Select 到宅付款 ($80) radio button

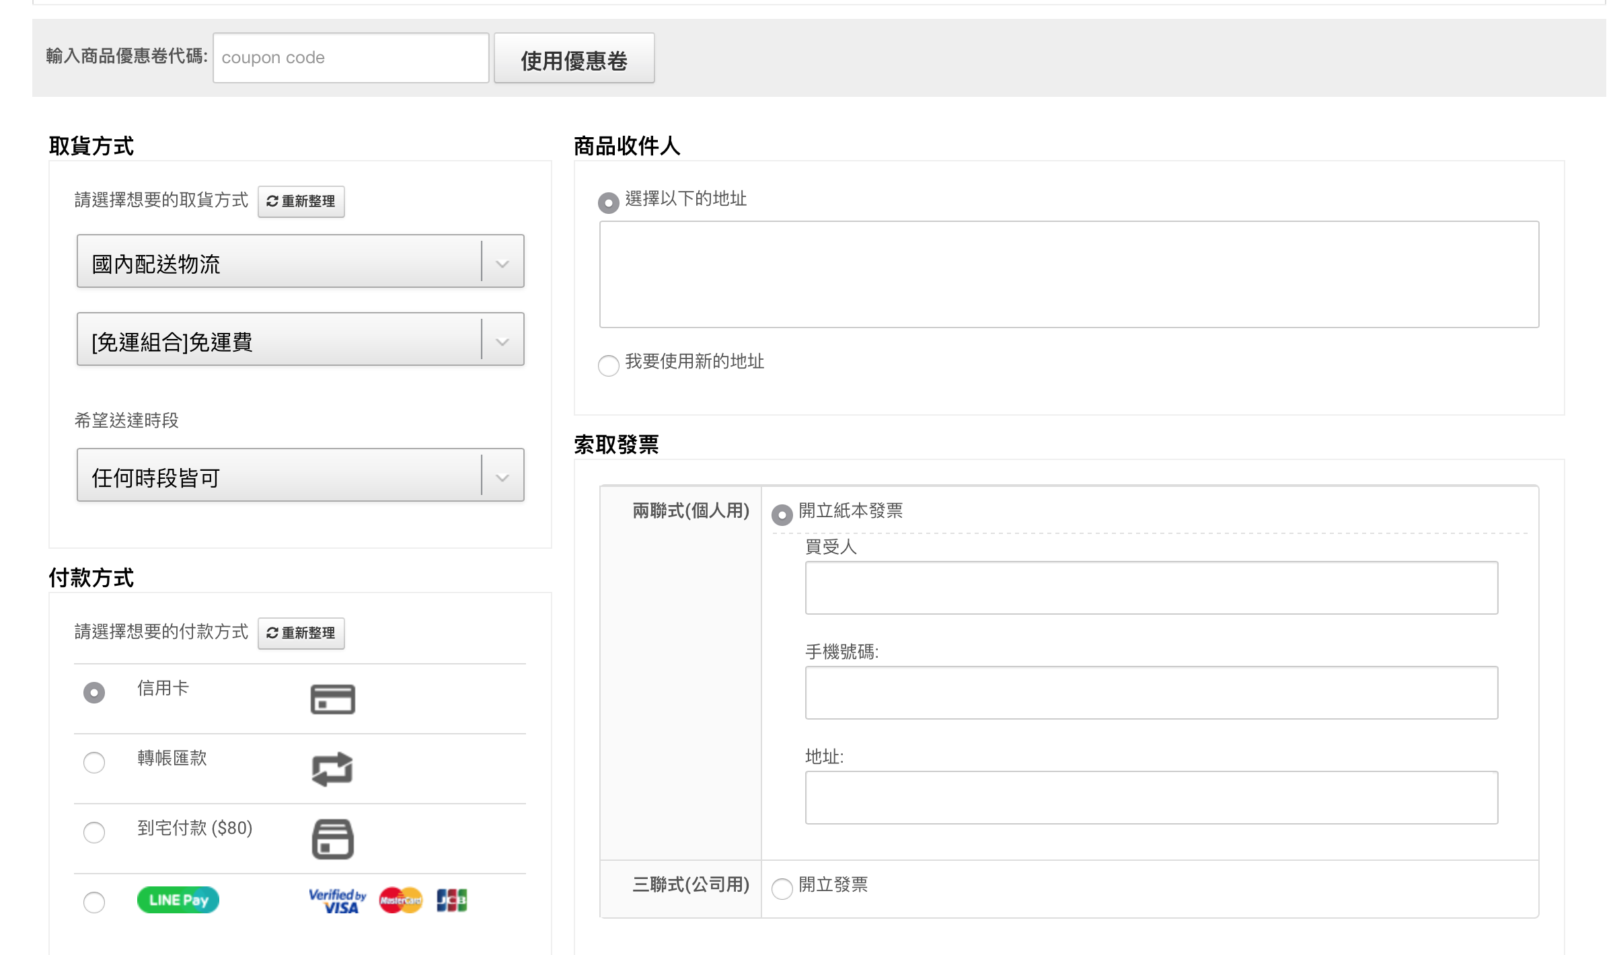[94, 833]
